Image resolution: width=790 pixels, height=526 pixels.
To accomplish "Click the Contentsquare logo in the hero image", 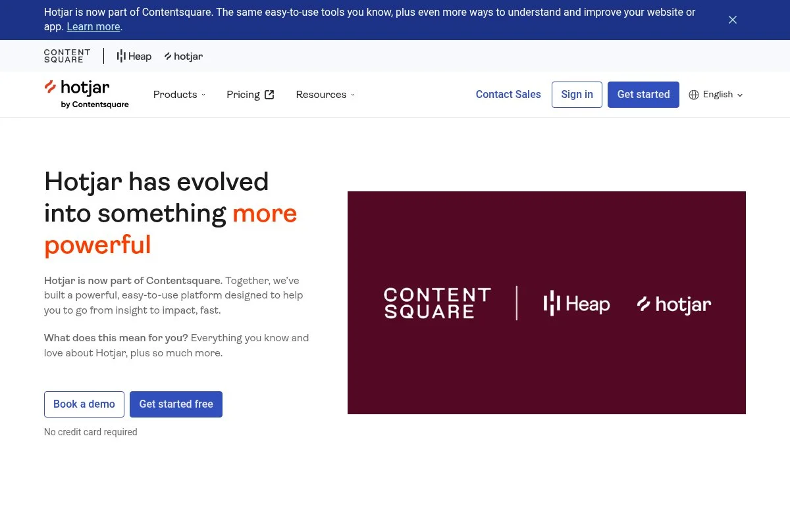I will pyautogui.click(x=437, y=303).
